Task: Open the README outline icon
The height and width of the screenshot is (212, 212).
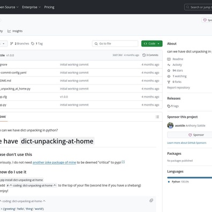Action: coord(157,117)
